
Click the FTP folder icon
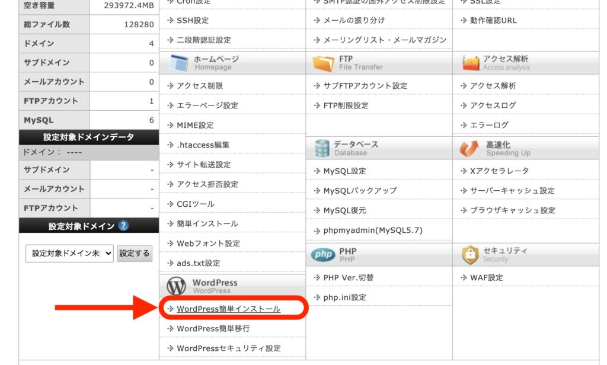coord(323,63)
